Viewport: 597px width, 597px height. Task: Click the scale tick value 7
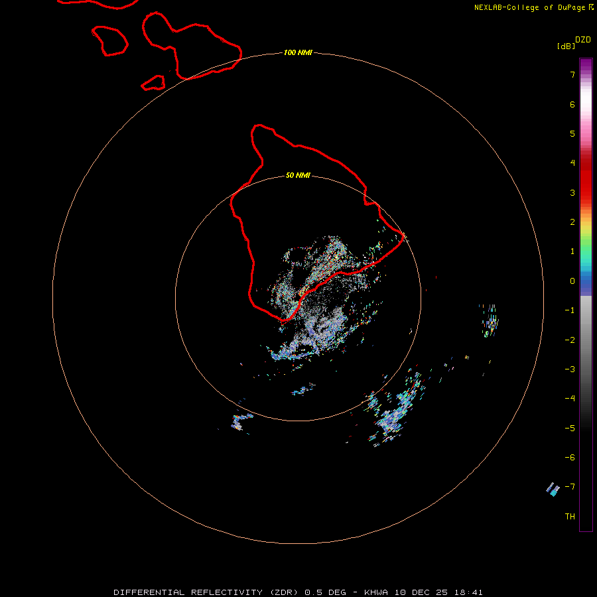(x=572, y=74)
